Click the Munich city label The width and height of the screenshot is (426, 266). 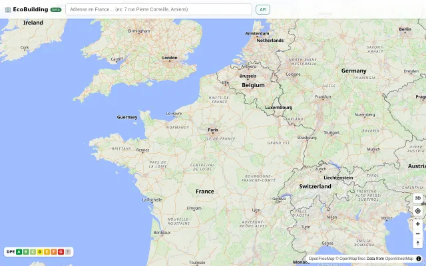(x=373, y=149)
